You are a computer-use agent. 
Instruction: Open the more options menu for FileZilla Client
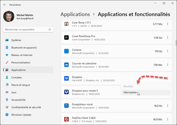[x=168, y=119]
